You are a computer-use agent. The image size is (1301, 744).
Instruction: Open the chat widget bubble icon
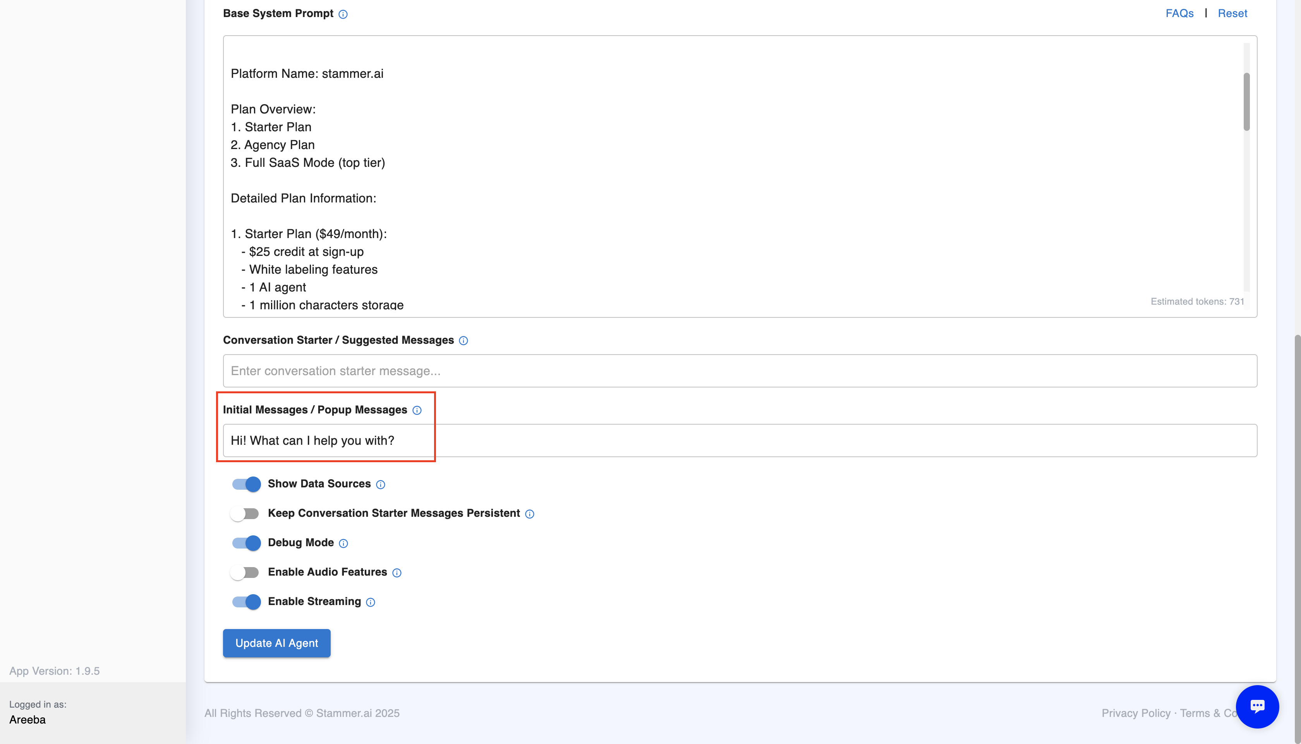[1257, 707]
